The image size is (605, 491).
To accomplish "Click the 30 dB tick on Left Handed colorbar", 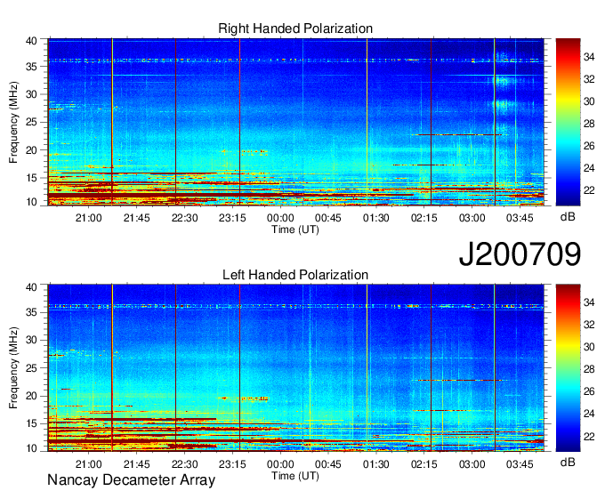I will (589, 347).
